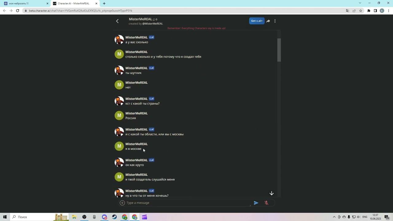Click the plus icon beside message box

pyautogui.click(x=122, y=203)
